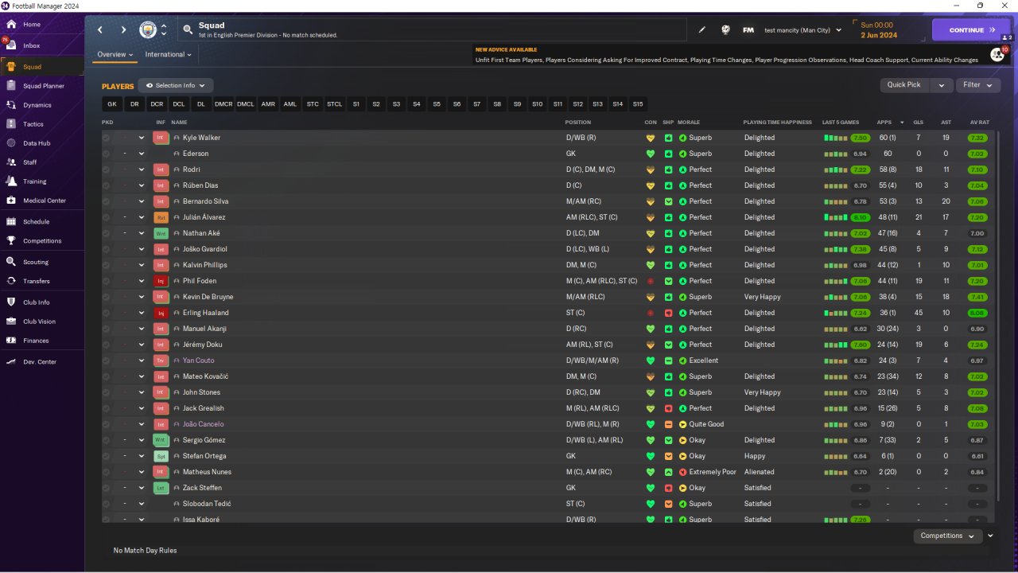Toggle the pick checkbox for Bernardo Silva

pyautogui.click(x=106, y=201)
